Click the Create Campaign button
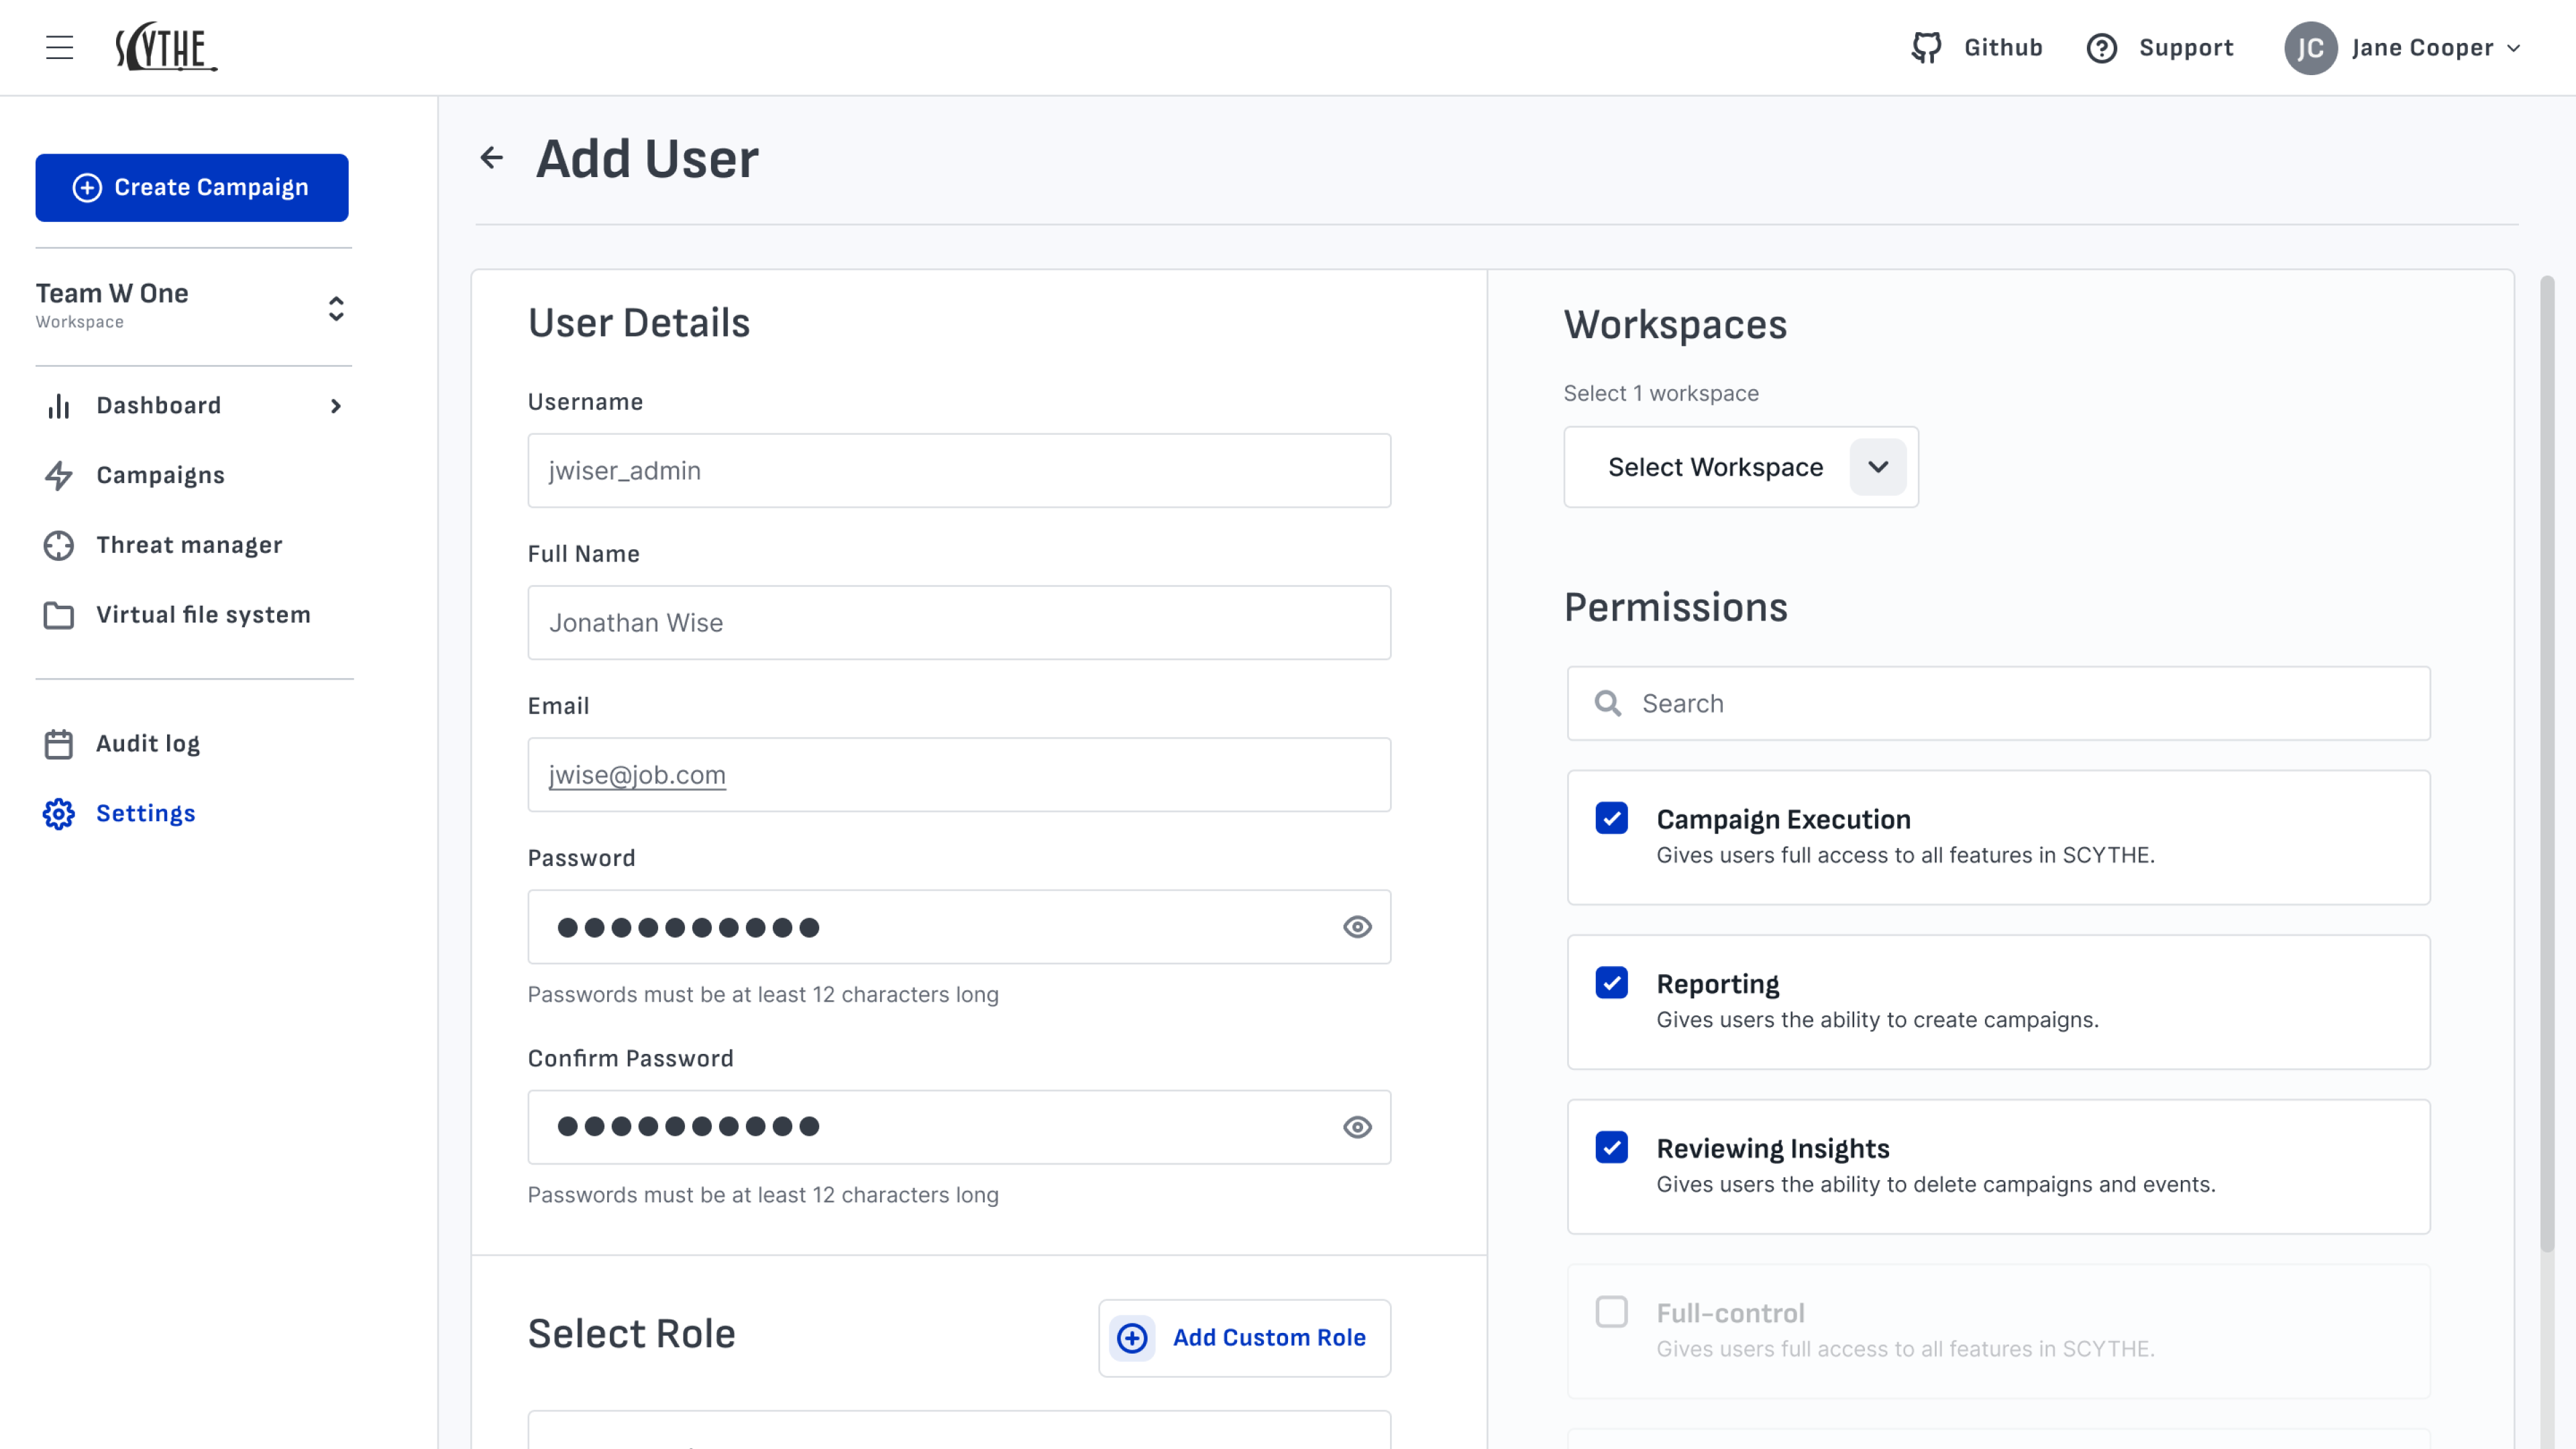The height and width of the screenshot is (1449, 2576). (192, 187)
